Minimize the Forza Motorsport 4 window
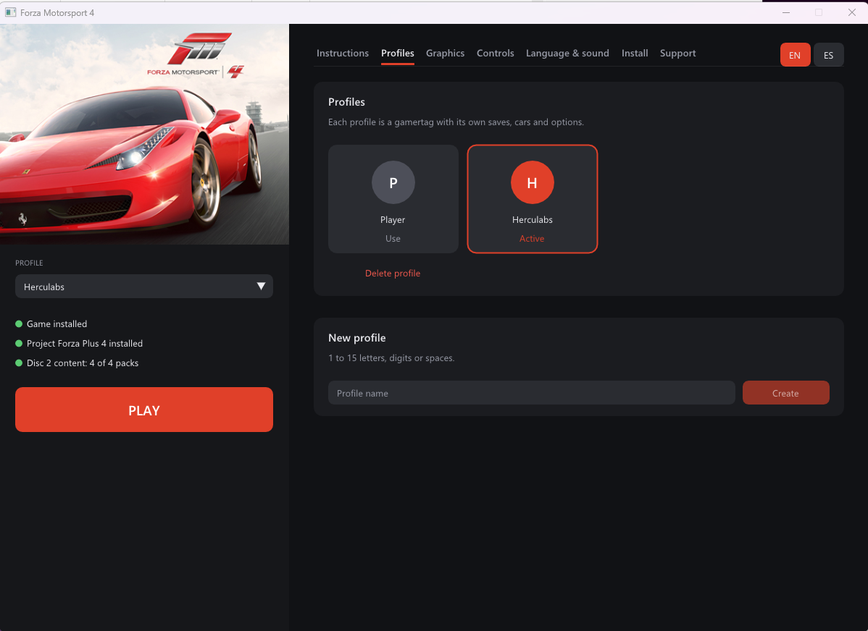This screenshot has width=868, height=631. (786, 12)
